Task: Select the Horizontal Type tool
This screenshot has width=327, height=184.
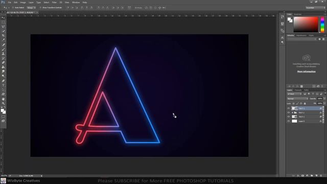Action: point(3,85)
